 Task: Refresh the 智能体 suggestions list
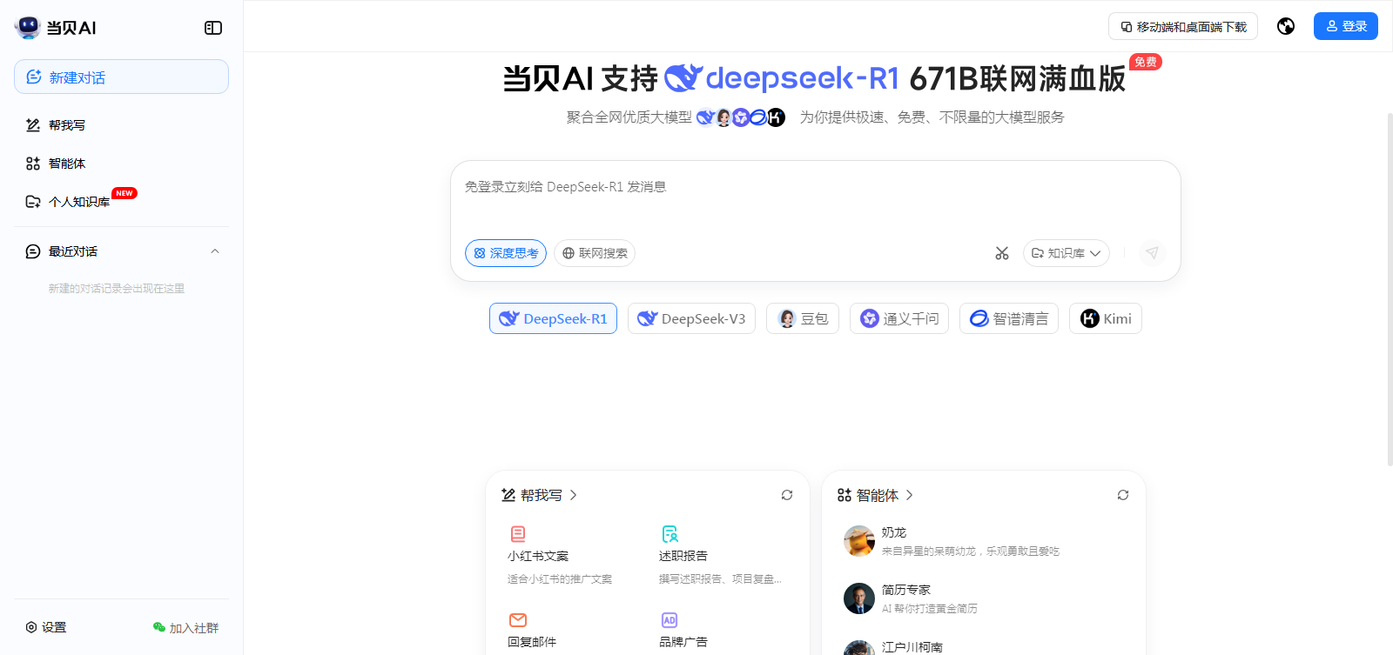pos(1123,495)
